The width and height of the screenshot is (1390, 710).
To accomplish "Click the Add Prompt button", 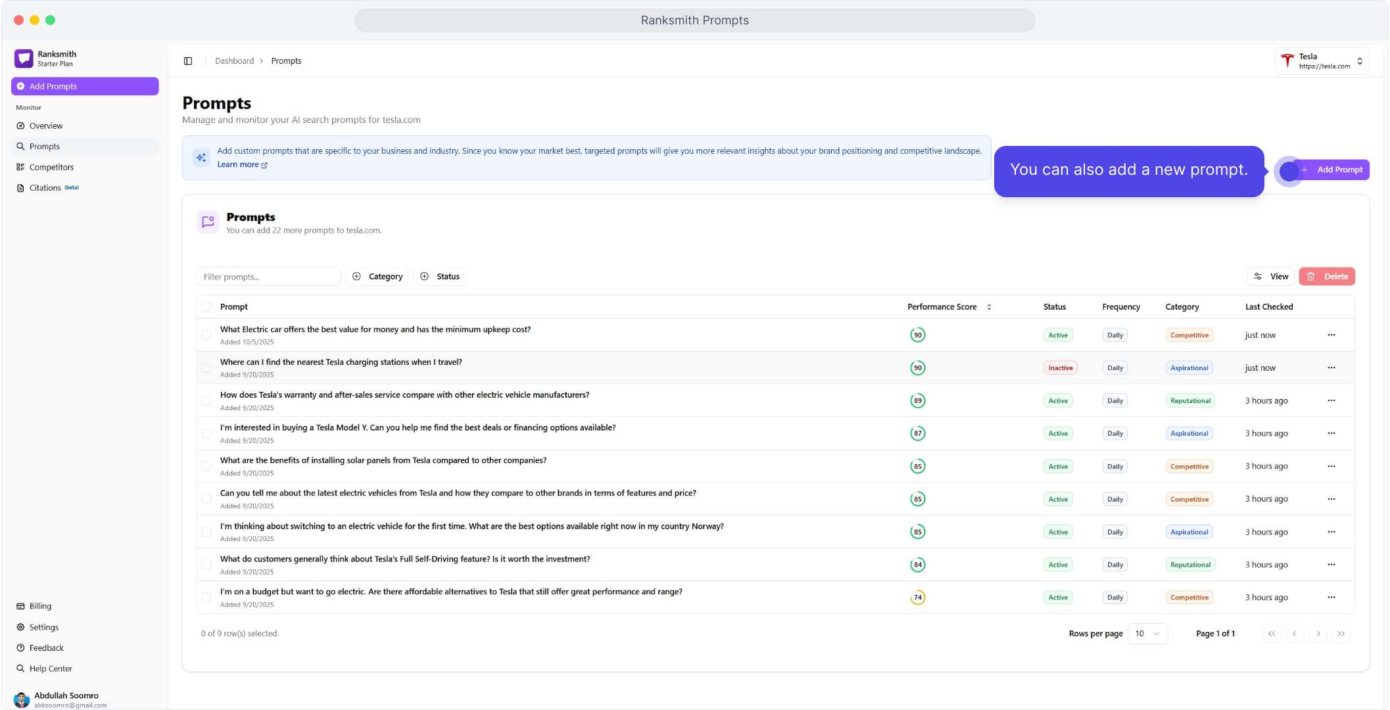I will tap(1333, 170).
